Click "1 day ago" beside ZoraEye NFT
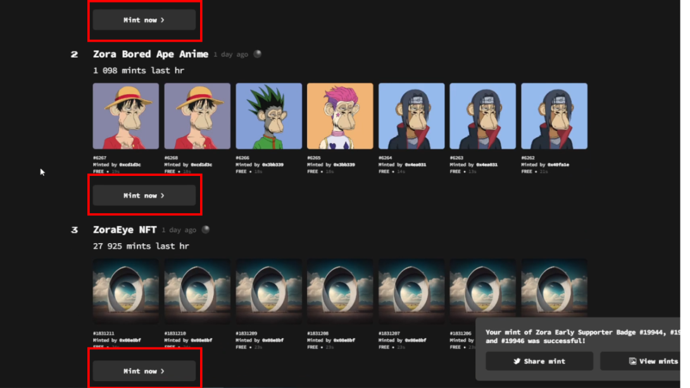This screenshot has height=388, width=690. (x=179, y=230)
